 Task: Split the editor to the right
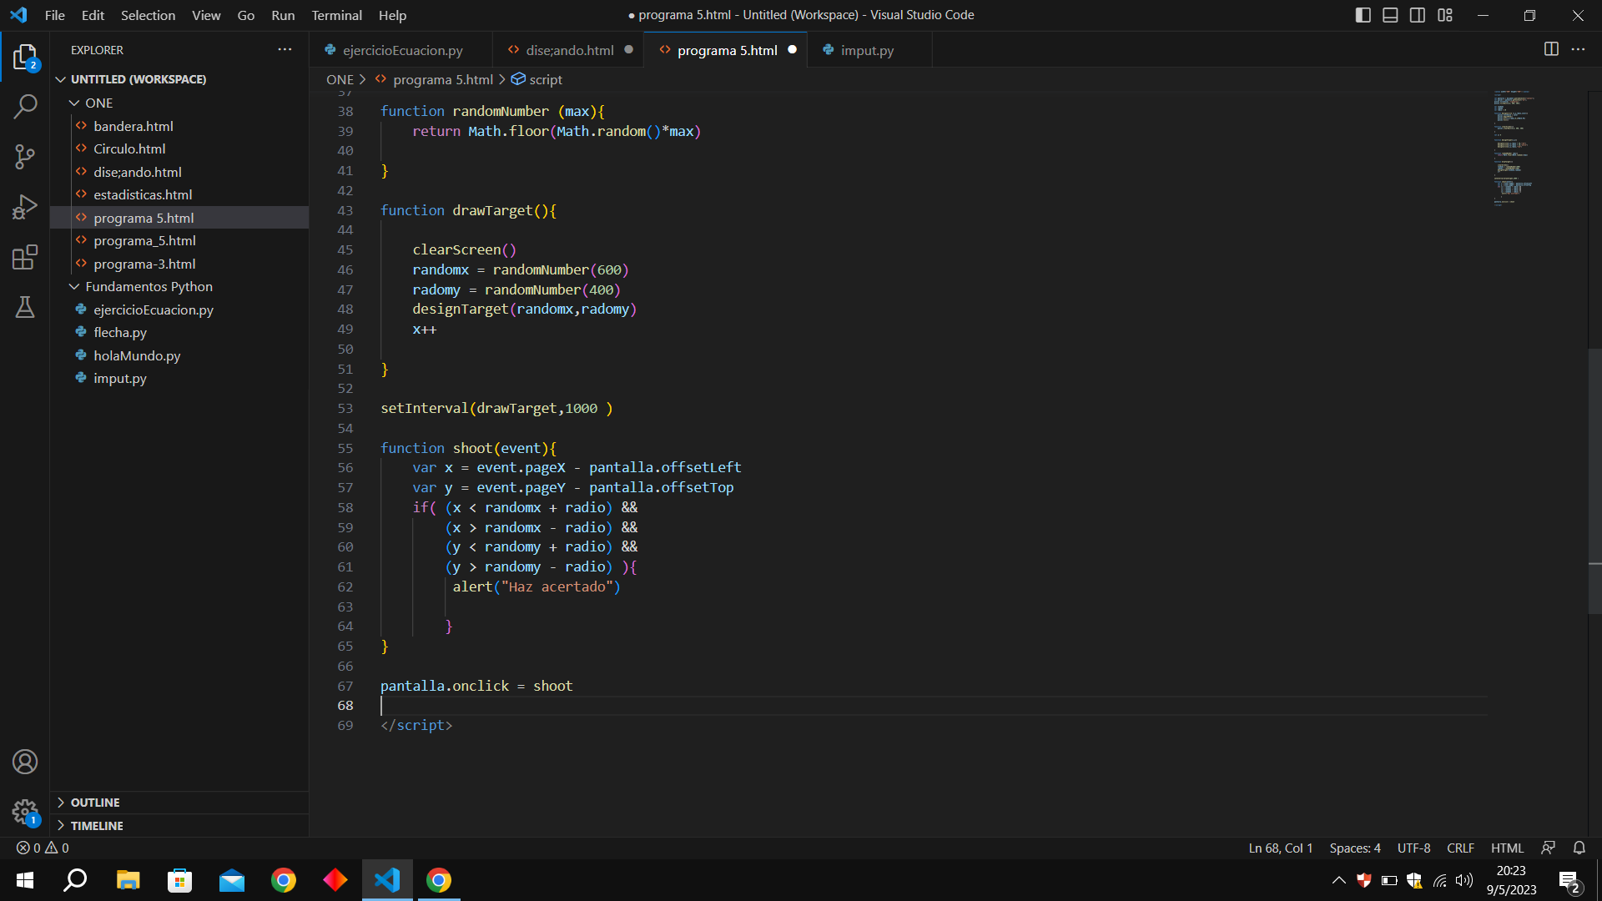click(x=1551, y=49)
